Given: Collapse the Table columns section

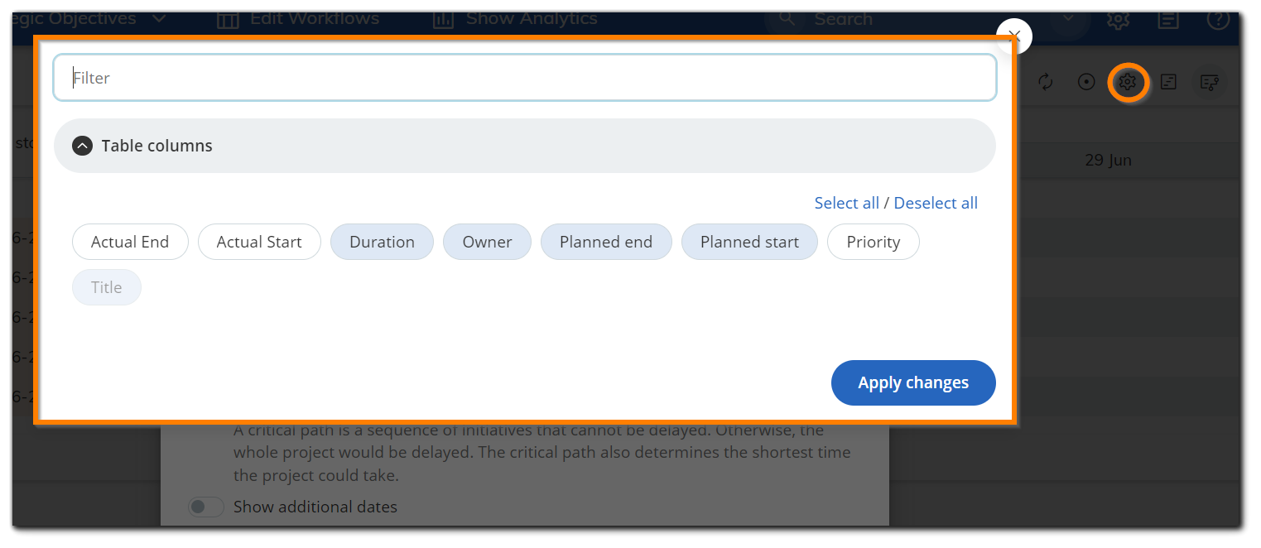Looking at the screenshot, I should coord(82,146).
